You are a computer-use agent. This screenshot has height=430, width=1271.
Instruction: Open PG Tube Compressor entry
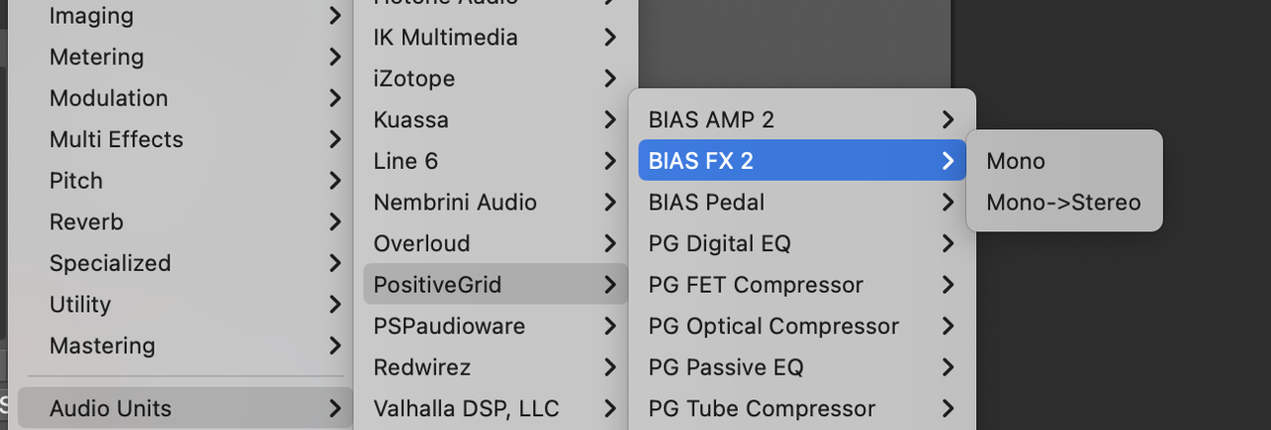click(x=801, y=408)
